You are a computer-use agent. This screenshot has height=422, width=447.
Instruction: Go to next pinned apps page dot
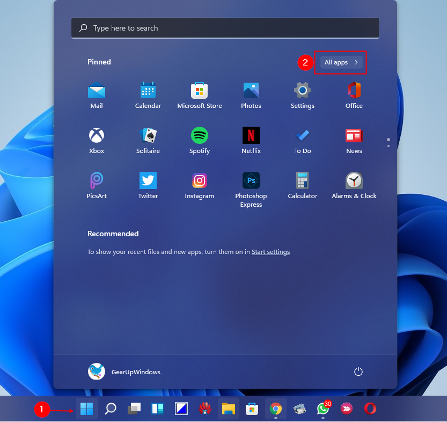(x=389, y=146)
